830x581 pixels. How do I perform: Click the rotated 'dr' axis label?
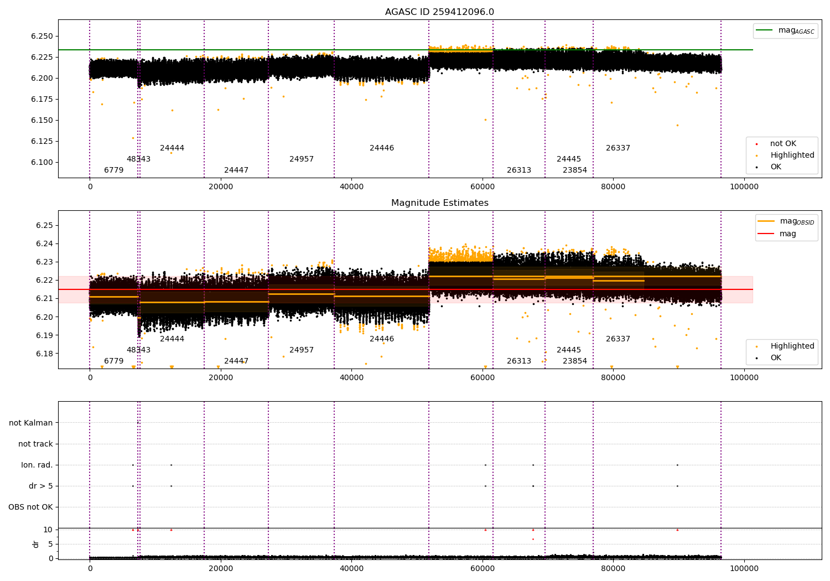point(36,544)
